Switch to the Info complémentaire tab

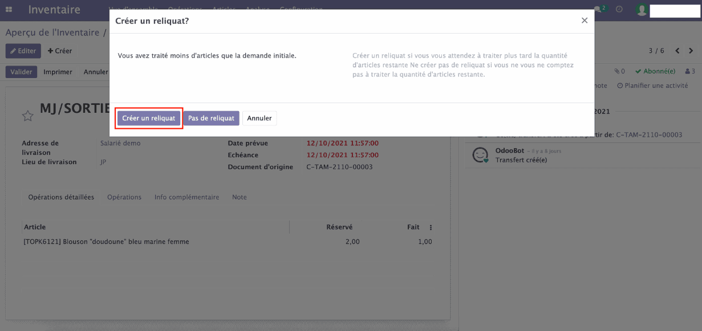click(186, 197)
